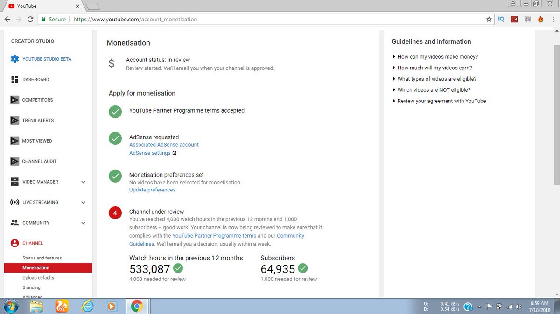Screen dimensions: 560x314
Task: Open the vidIQ extension icon
Action: pos(501,20)
